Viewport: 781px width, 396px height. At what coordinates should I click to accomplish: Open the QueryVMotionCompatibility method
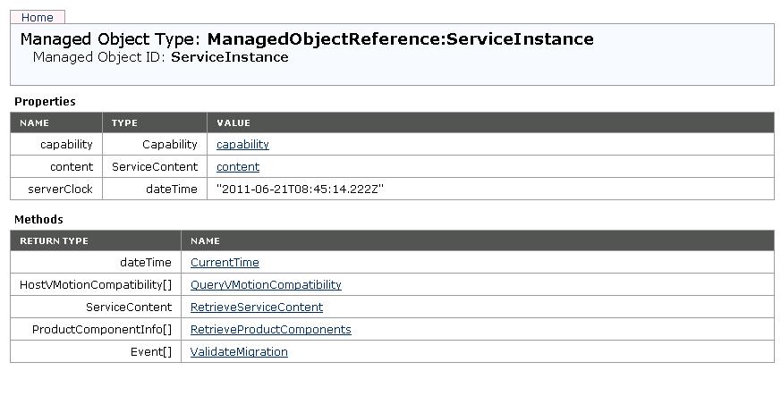tap(266, 284)
